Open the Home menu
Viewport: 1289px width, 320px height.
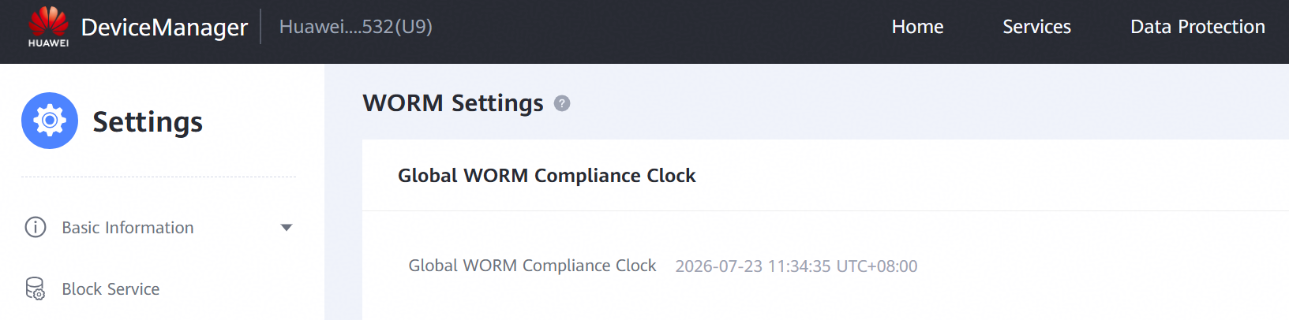tap(917, 27)
